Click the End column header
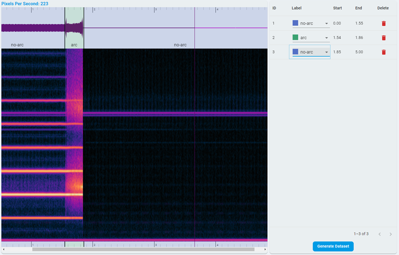This screenshot has width=399, height=255. point(358,8)
